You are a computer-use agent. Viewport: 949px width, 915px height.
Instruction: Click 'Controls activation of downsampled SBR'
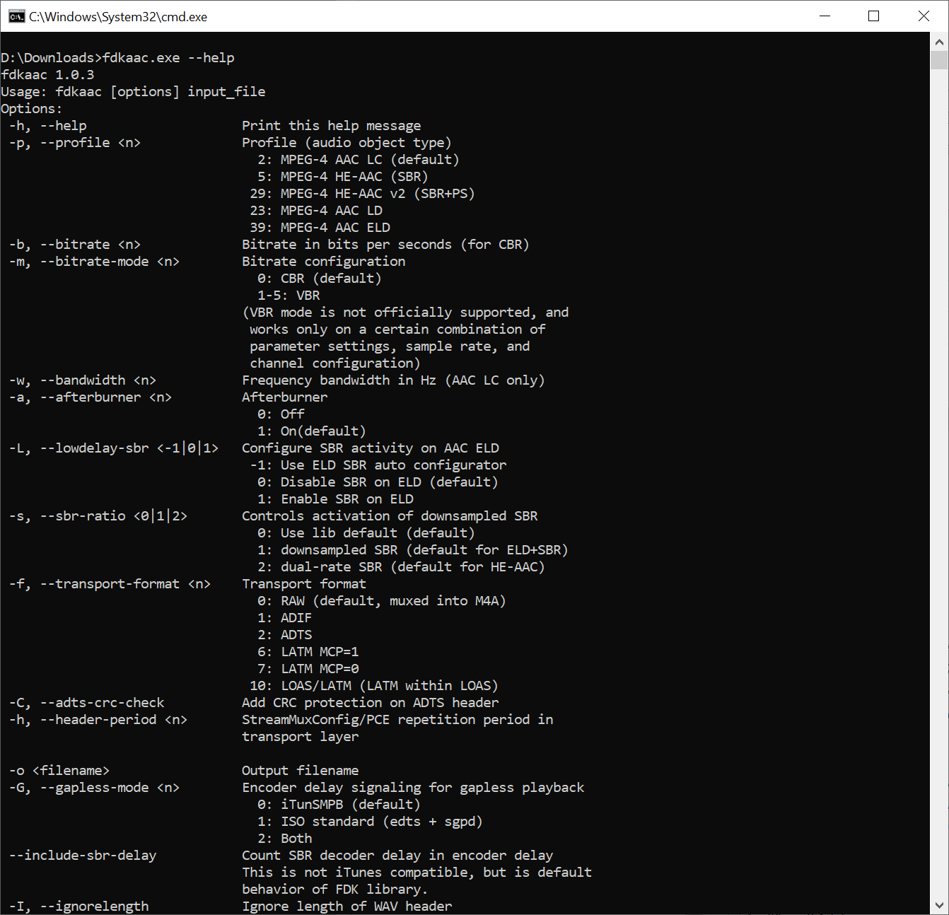point(390,516)
